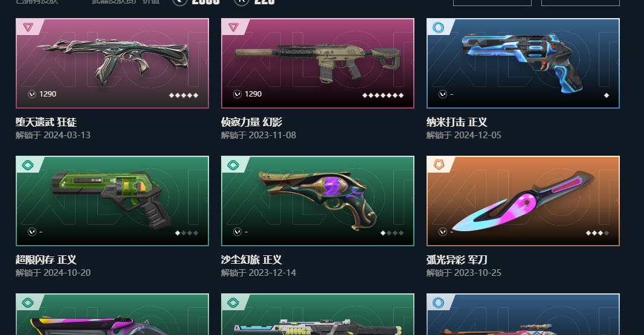Click the pink tier icon on 侦察力量 幻影 card
This screenshot has height=335, width=644.
[233, 27]
